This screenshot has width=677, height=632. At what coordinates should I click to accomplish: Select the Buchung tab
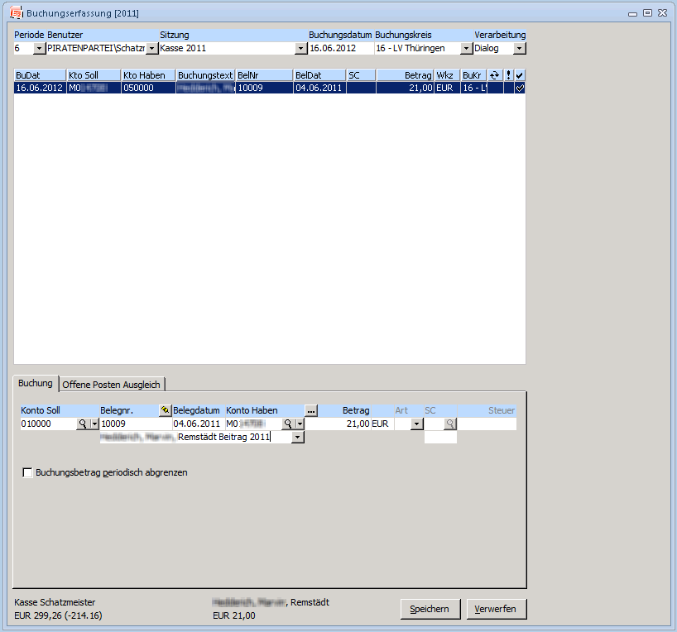36,383
